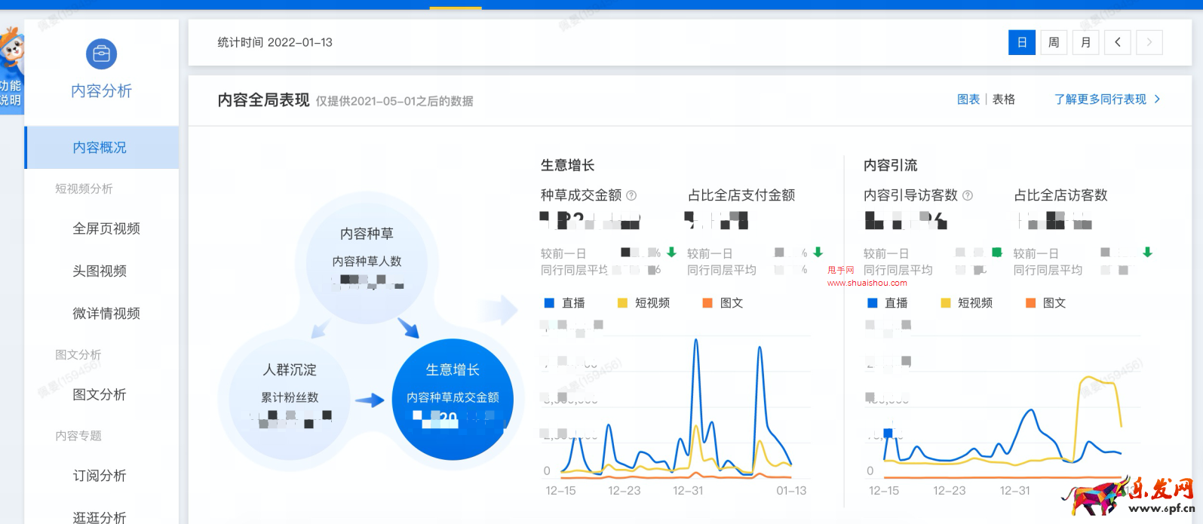Open 微详情视频 in the sidebar
This screenshot has width=1203, height=524.
(x=106, y=313)
